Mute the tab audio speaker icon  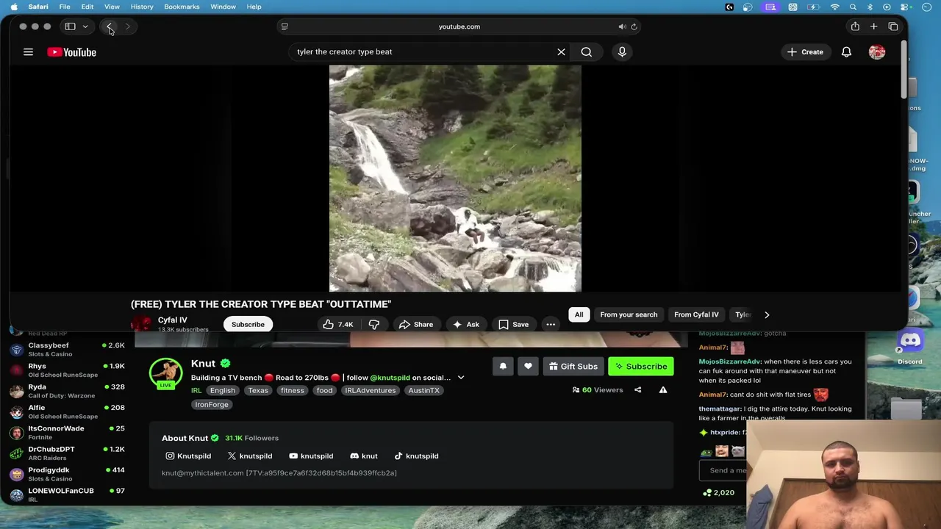pyautogui.click(x=622, y=26)
